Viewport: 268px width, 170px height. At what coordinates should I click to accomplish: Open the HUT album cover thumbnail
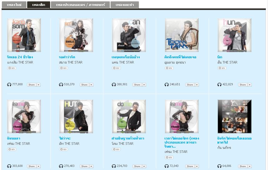tap(76, 116)
